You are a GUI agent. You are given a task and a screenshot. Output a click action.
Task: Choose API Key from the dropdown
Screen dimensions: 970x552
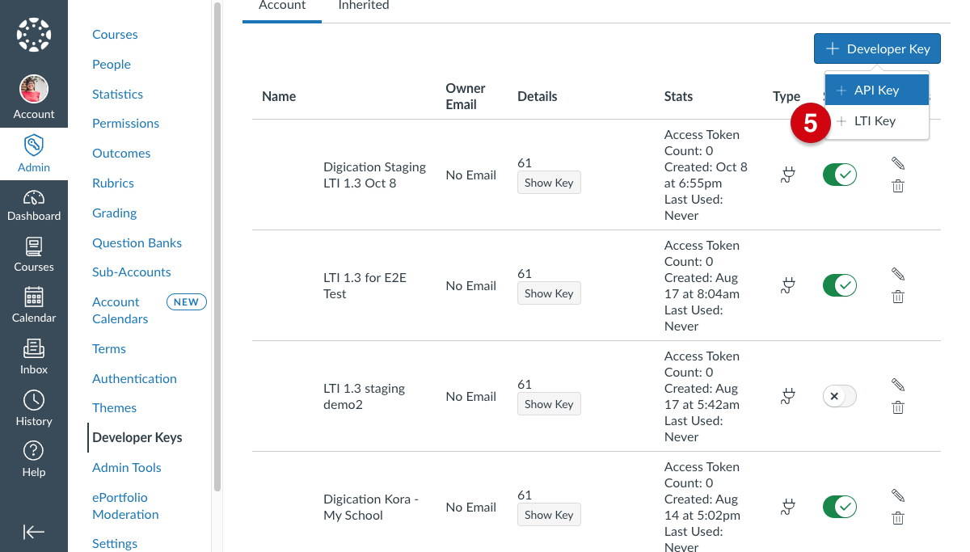(877, 90)
